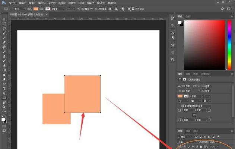The image size is (235, 149).
Task: Open tool mode dropdown 形状 in options bar
Action: pyautogui.click(x=19, y=9)
